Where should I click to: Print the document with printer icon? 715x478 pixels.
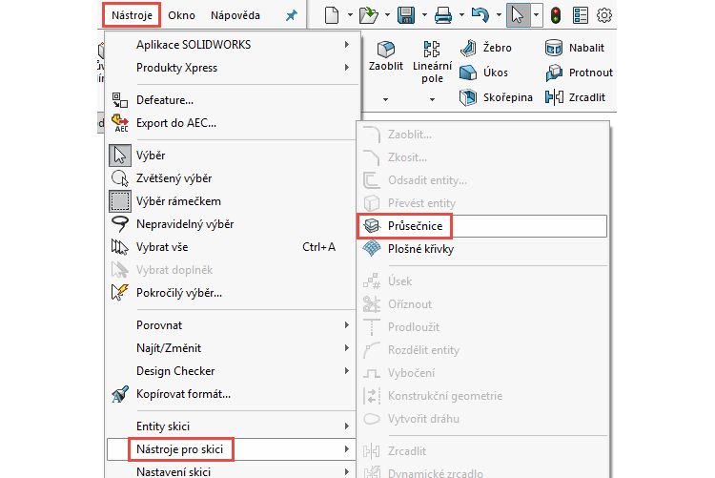442,15
